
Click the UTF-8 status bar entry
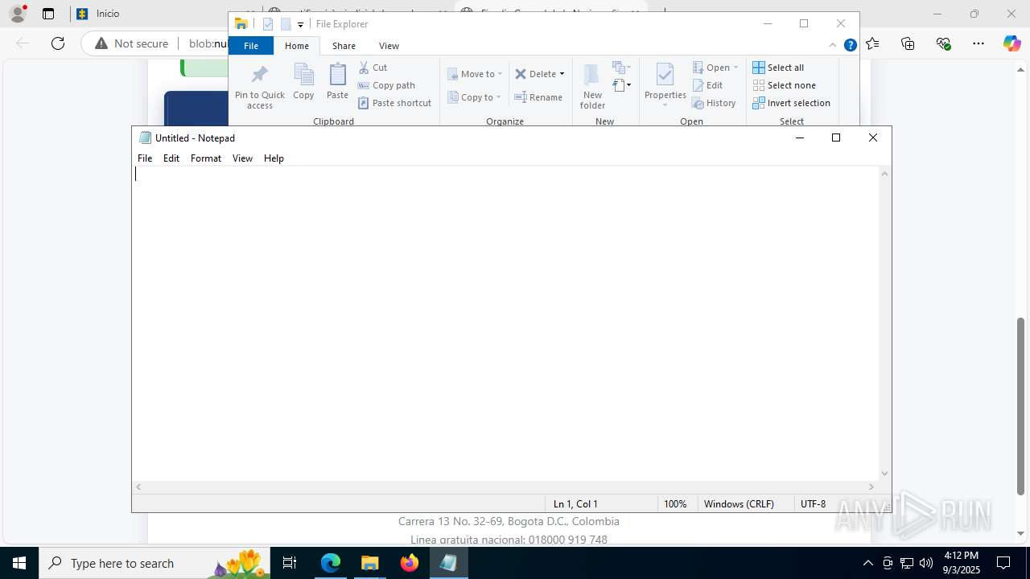813,504
